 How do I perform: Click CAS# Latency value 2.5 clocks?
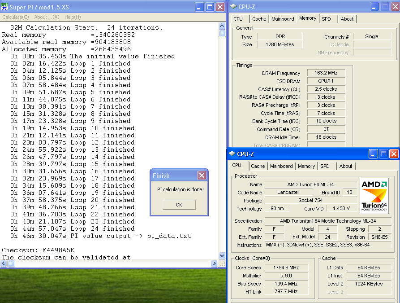(326, 89)
